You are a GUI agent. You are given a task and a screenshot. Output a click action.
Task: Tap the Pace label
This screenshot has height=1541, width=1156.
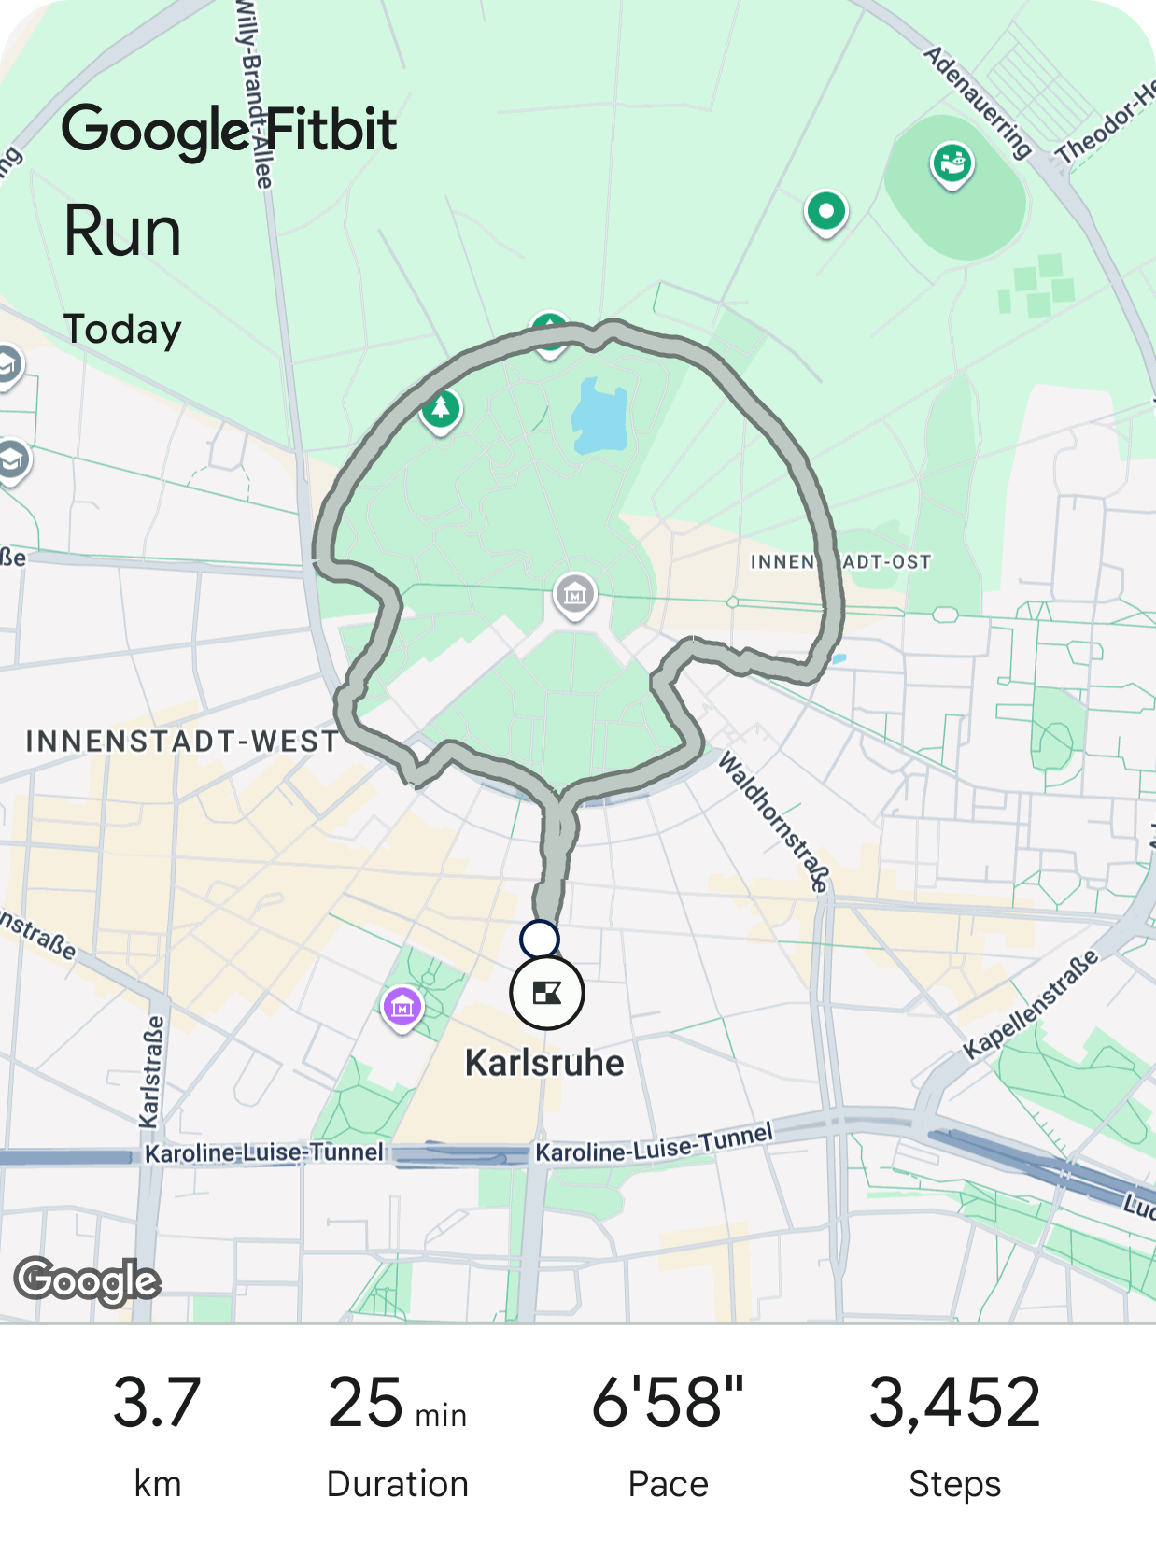668,1484
